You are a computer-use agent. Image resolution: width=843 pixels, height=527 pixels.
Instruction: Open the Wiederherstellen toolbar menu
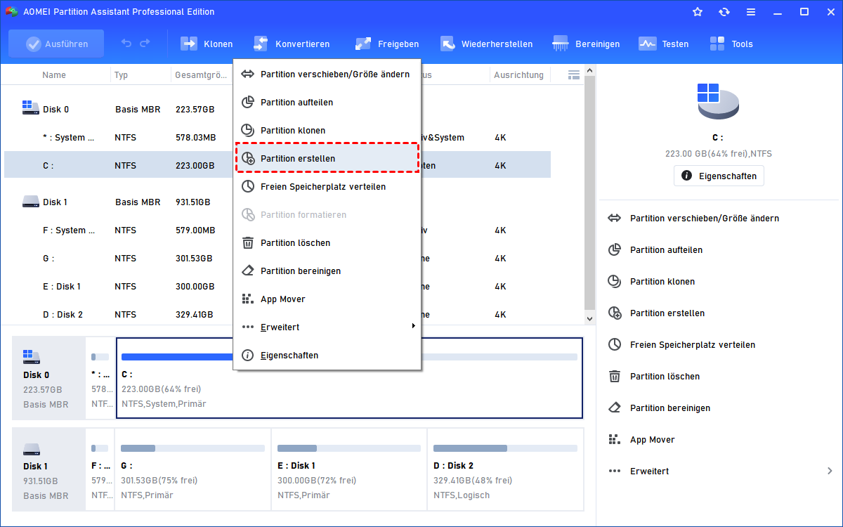click(x=486, y=44)
